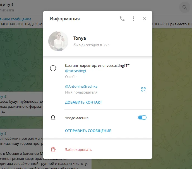The width and height of the screenshot is (192, 169).
Task: Show QR code for the username
Action: (x=143, y=89)
